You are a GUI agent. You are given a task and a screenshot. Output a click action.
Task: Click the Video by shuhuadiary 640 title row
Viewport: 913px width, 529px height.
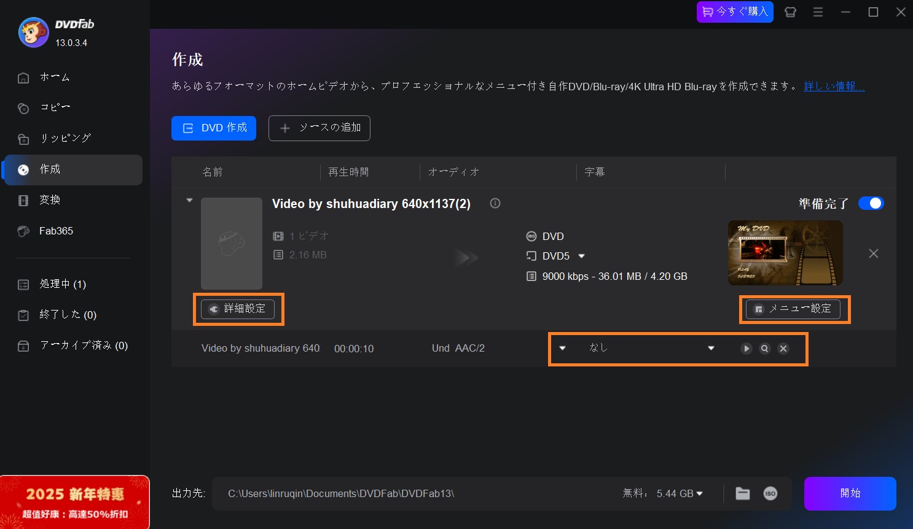click(x=261, y=349)
